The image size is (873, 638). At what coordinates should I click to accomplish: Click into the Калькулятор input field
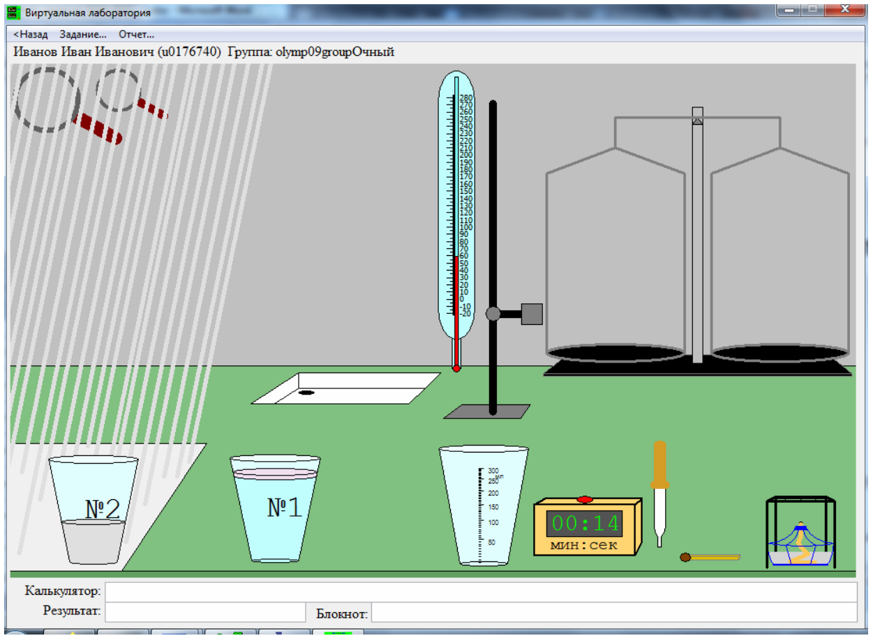[x=481, y=591]
